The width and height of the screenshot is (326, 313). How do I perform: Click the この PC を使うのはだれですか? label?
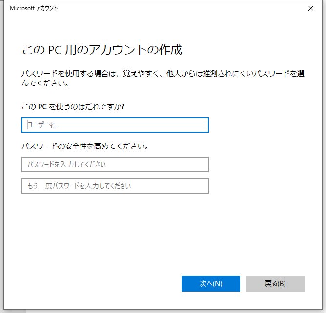coord(73,106)
